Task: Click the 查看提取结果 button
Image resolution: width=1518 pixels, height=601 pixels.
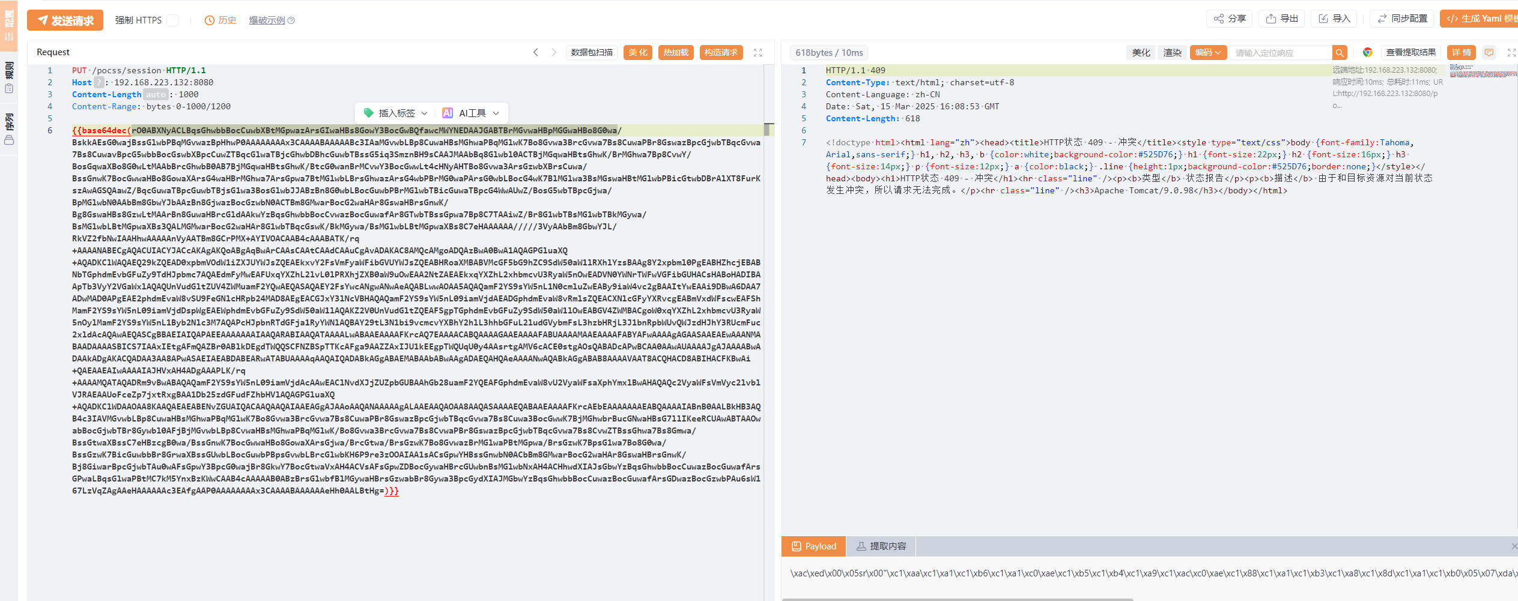Action: click(x=1410, y=53)
